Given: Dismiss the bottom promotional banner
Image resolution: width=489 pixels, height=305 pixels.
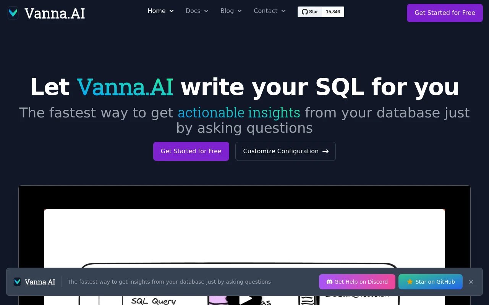Looking at the screenshot, I should (x=471, y=282).
